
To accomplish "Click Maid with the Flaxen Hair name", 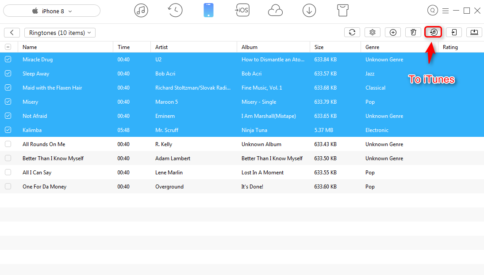I will click(x=52, y=88).
